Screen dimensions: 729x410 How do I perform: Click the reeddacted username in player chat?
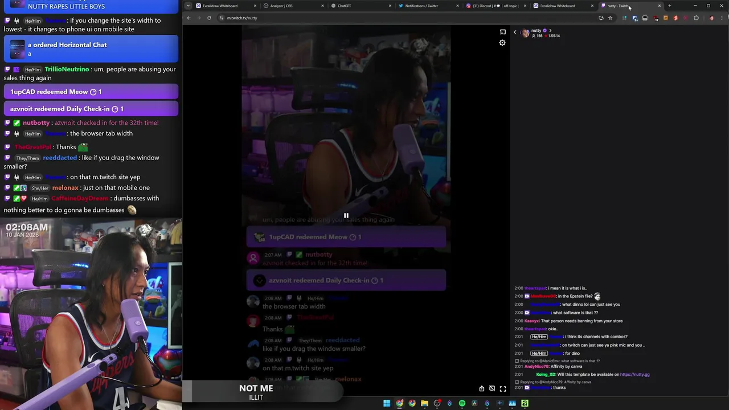(342, 340)
